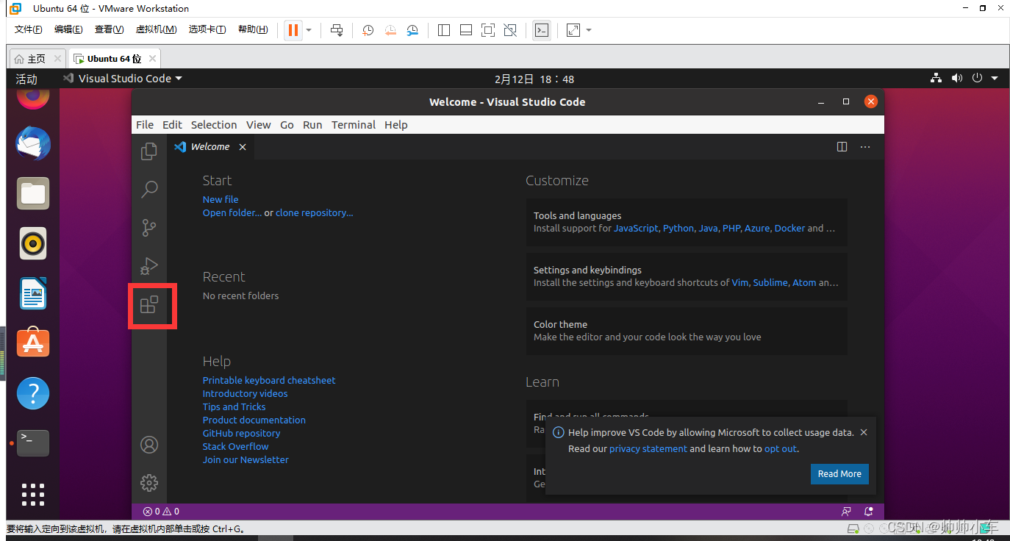Open the Color theme card
The height and width of the screenshot is (541, 1010).
coord(687,331)
